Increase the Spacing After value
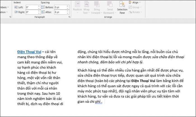 [x=68, y=11]
